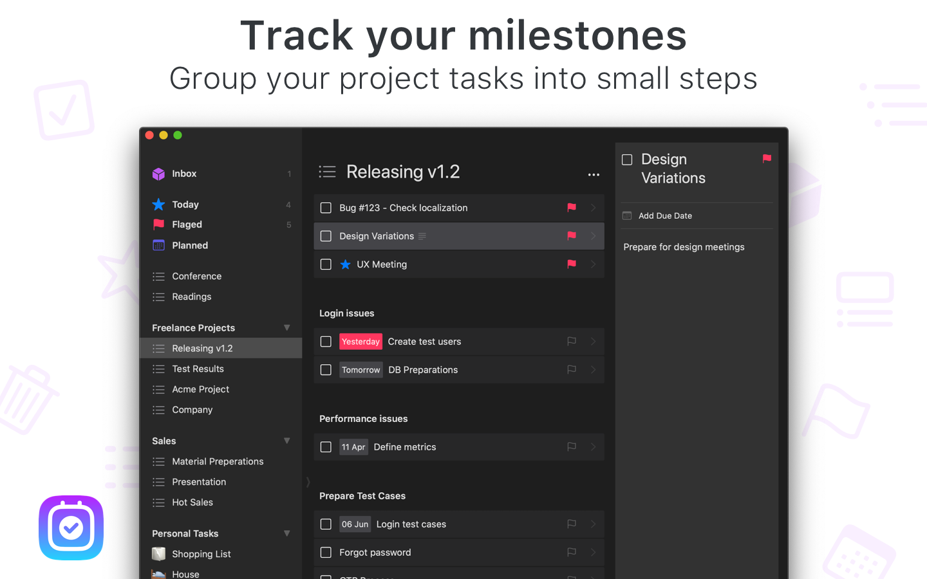927x579 pixels.
Task: Click the three-dots more options icon
Action: 594,174
